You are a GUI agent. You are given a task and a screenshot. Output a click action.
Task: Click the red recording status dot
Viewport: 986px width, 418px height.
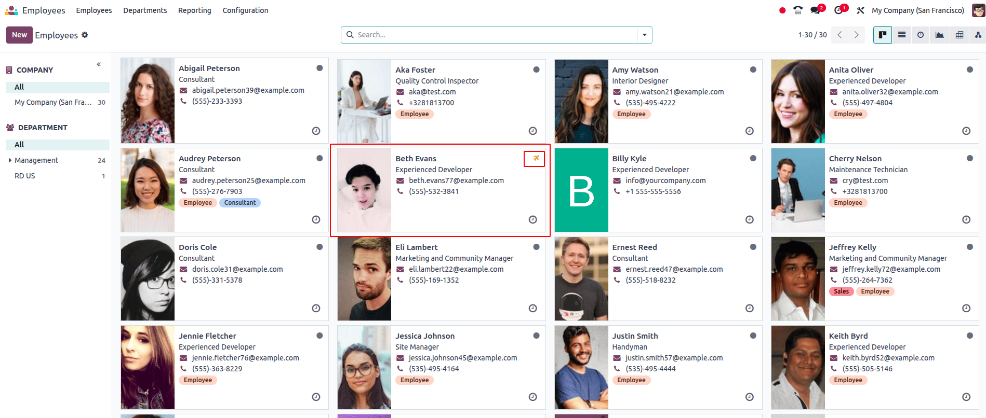[x=782, y=10]
